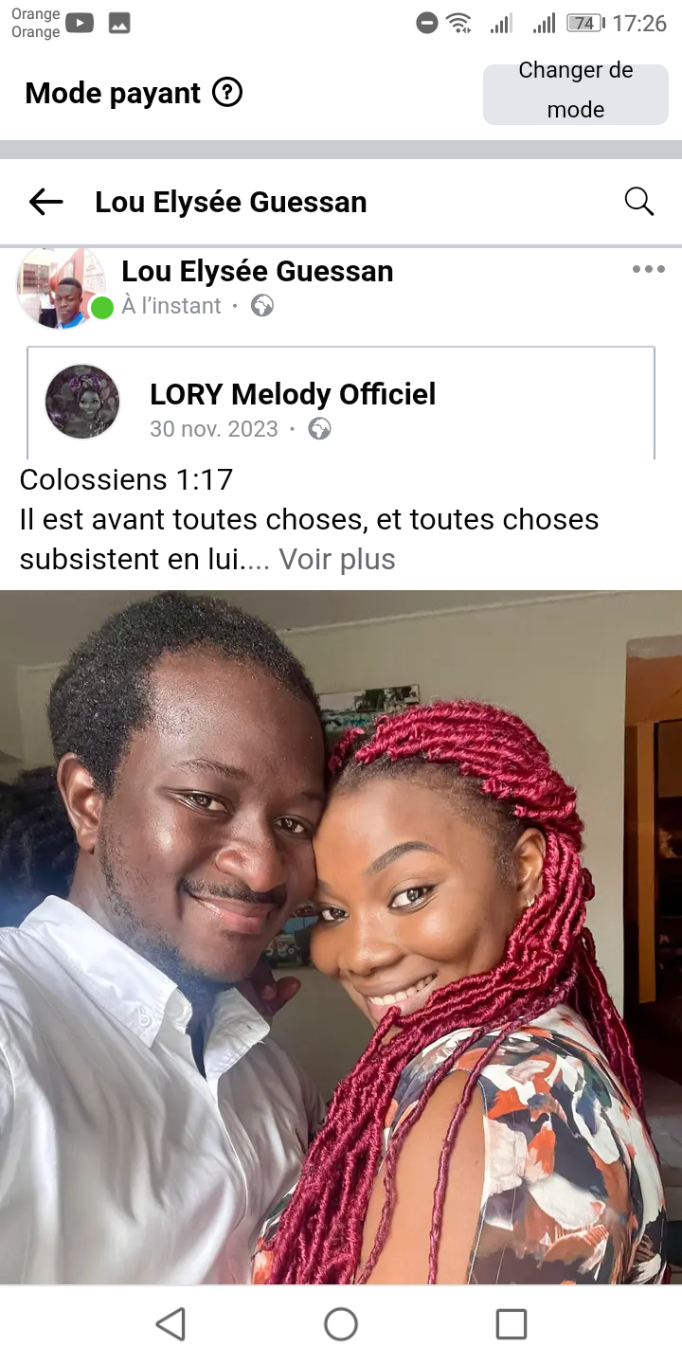Screen dimensions: 682x1364
Task: Open the shared couple photo
Action: pyautogui.click(x=341, y=937)
